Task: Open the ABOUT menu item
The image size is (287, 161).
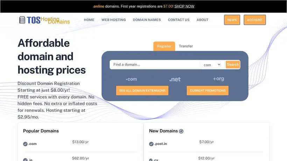Action: coord(202,20)
